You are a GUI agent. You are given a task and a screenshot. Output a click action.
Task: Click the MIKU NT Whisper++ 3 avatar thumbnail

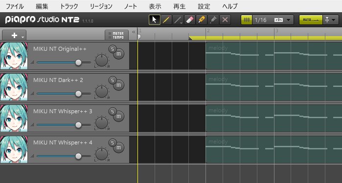(14, 118)
